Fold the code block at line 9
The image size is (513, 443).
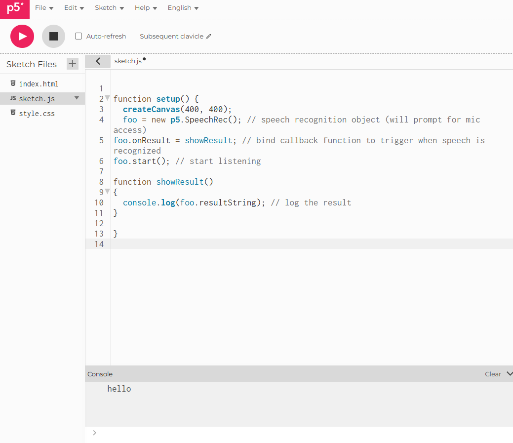107,192
